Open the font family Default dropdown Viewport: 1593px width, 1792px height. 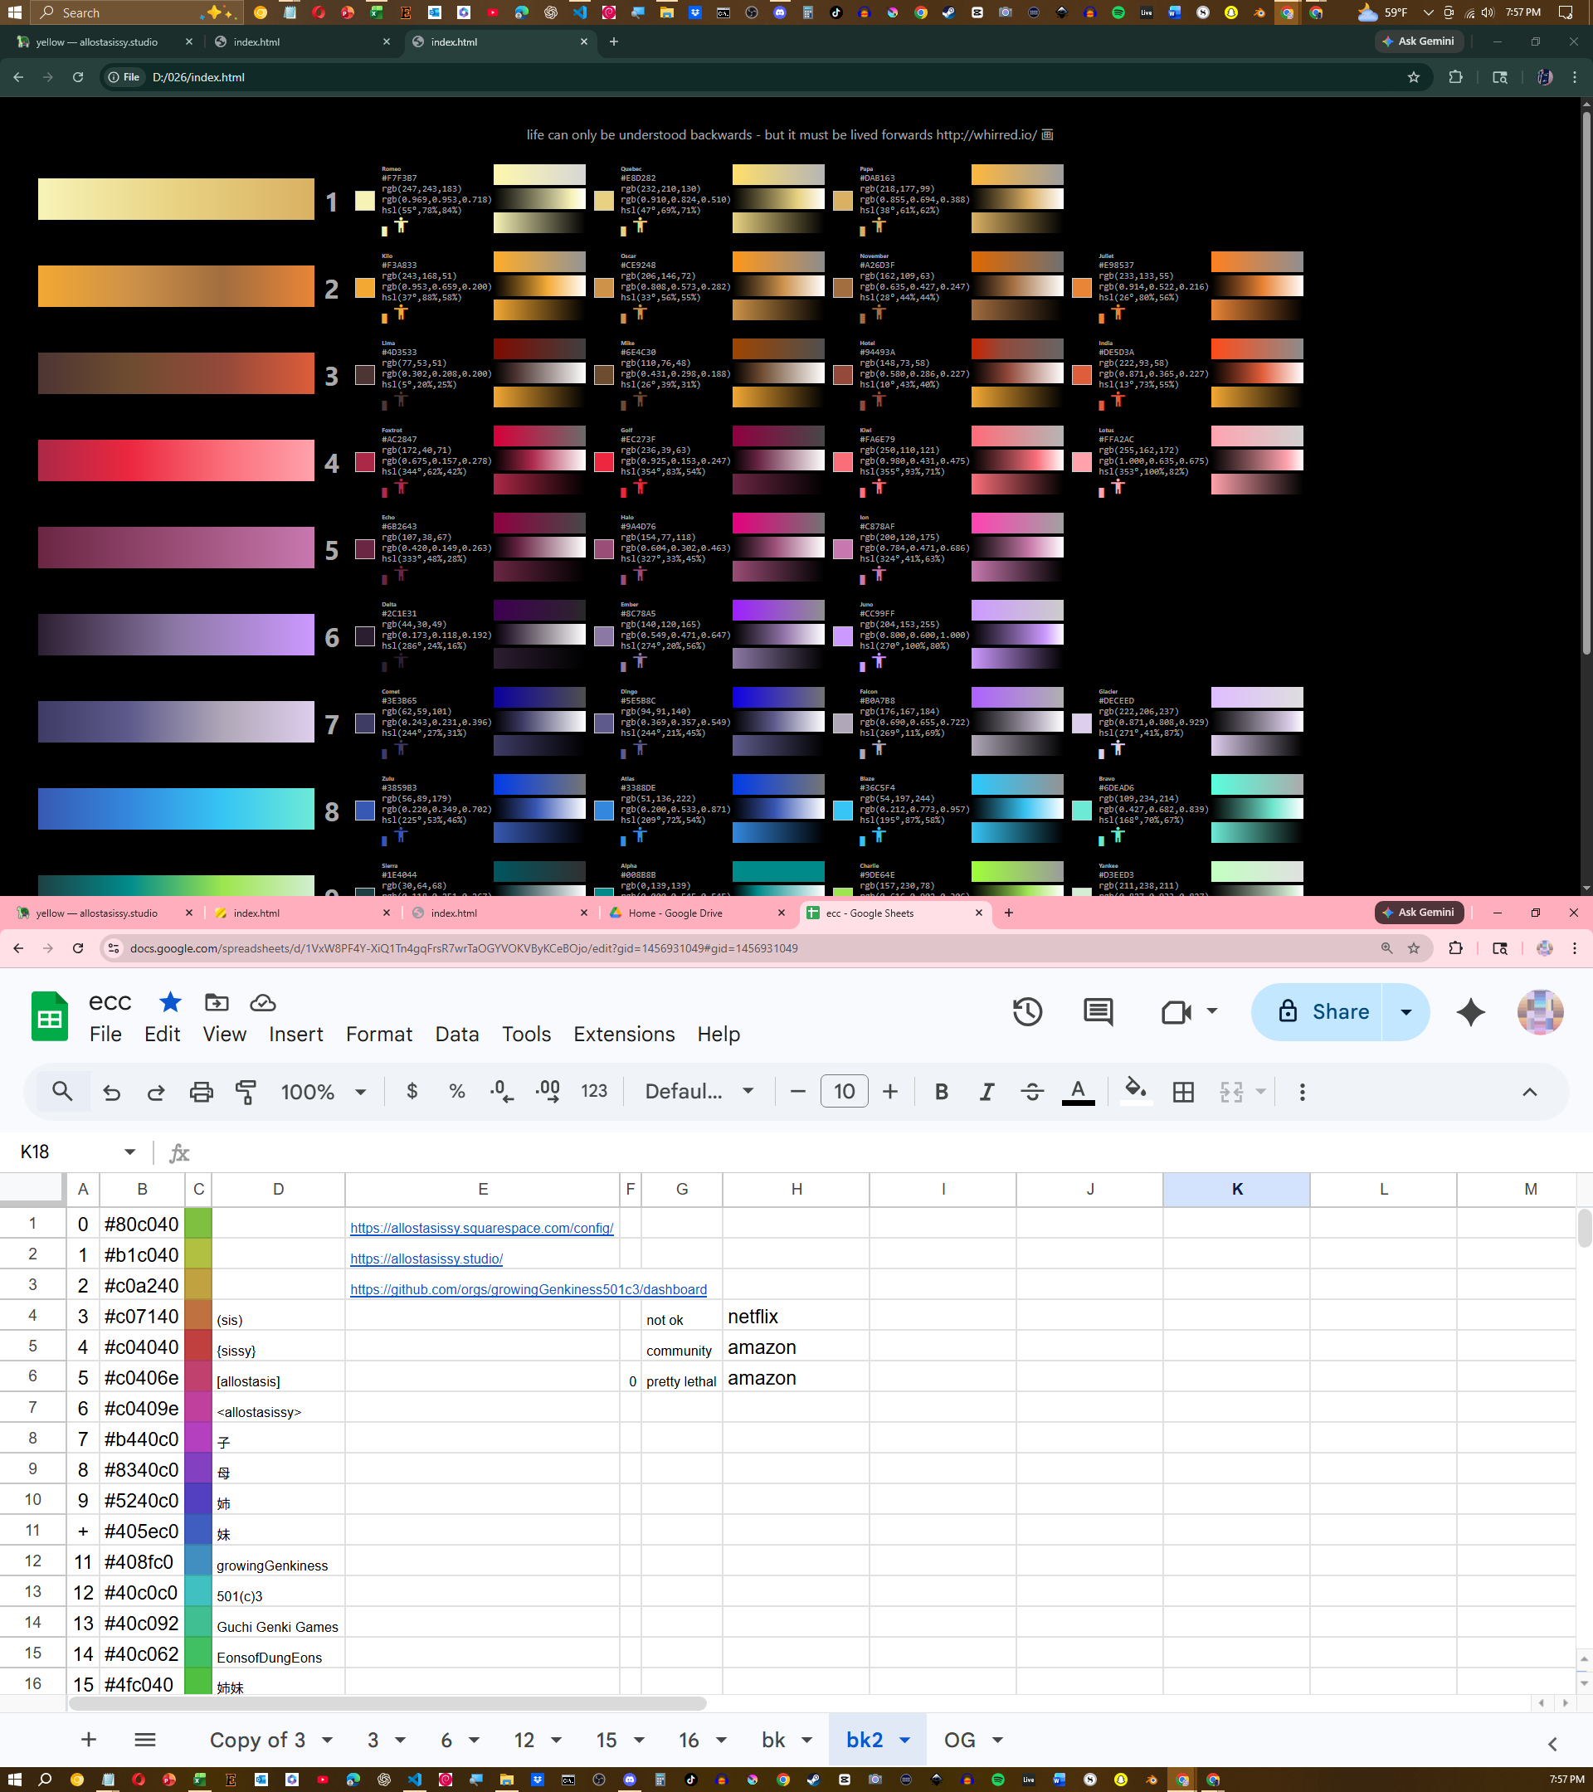(x=699, y=1092)
